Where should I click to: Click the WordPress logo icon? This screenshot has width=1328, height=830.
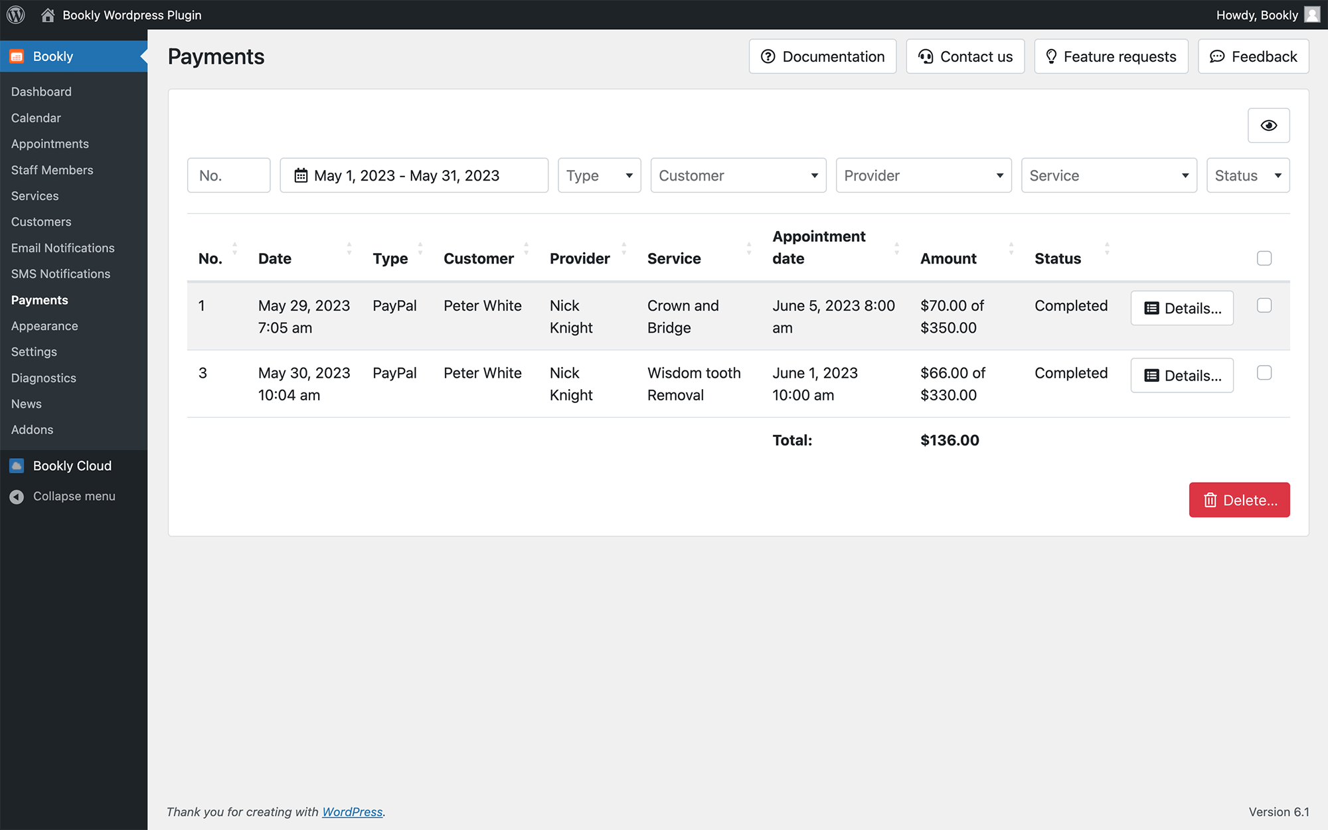click(x=16, y=15)
